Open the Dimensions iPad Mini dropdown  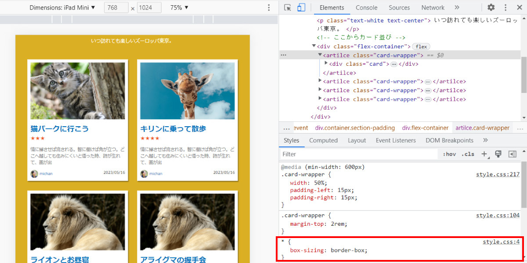(62, 7)
